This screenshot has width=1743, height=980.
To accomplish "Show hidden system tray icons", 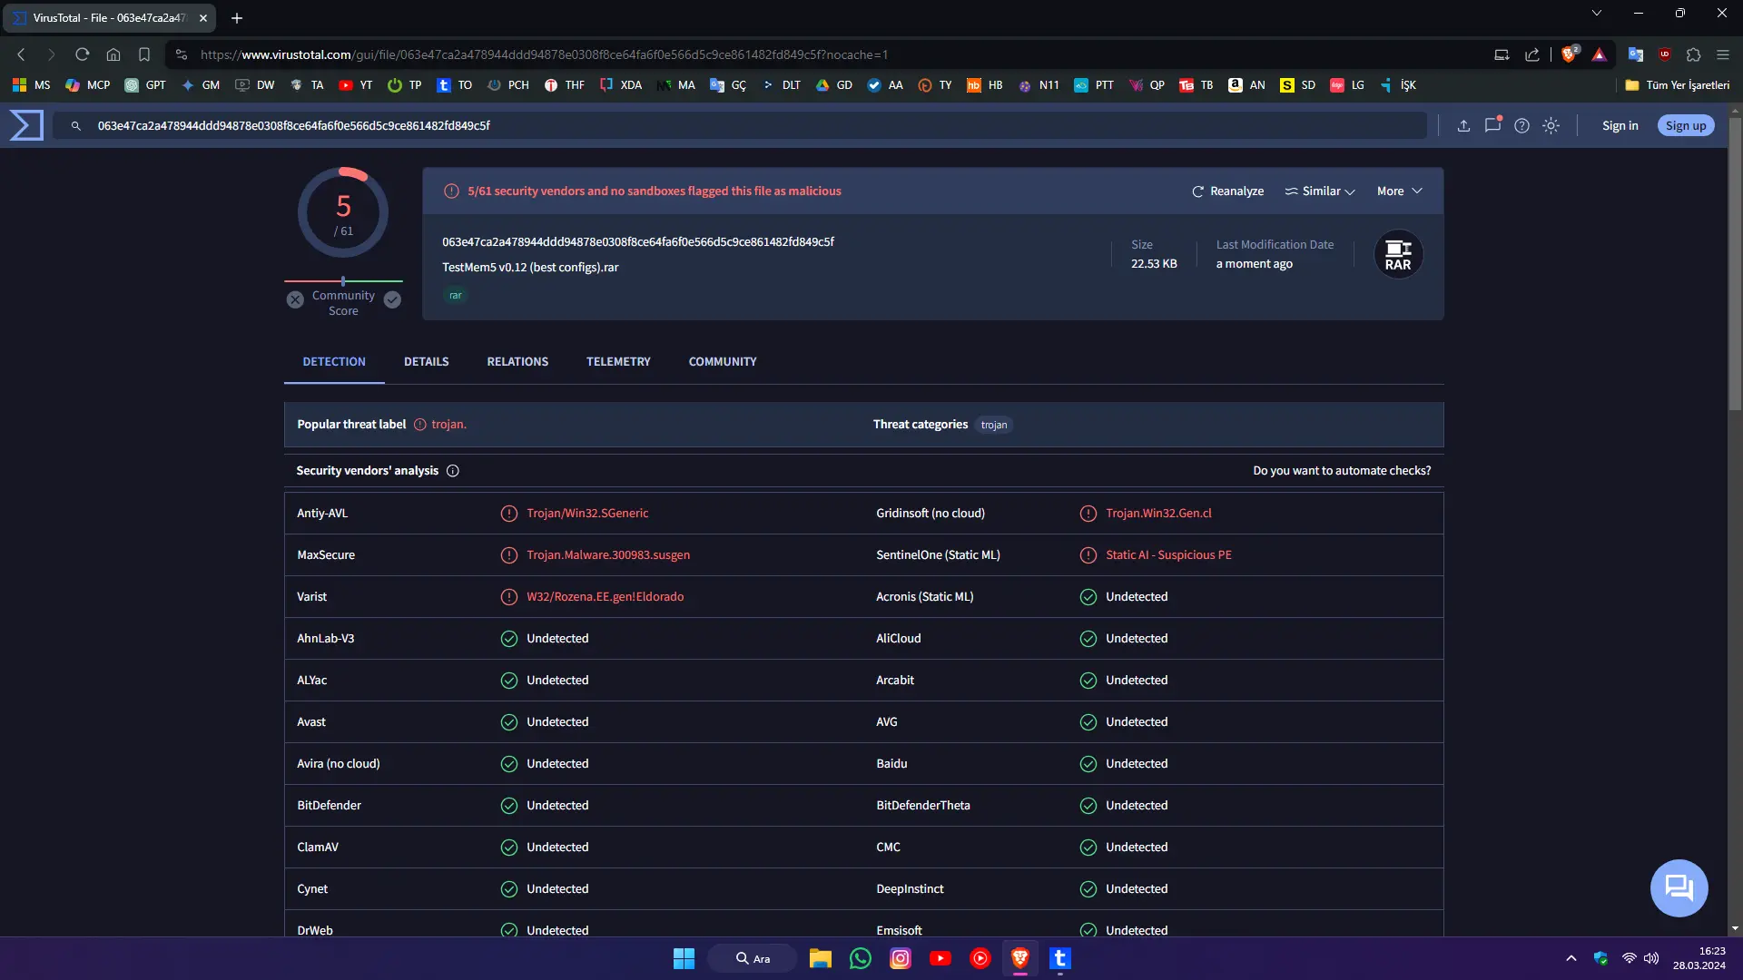I will pyautogui.click(x=1571, y=958).
